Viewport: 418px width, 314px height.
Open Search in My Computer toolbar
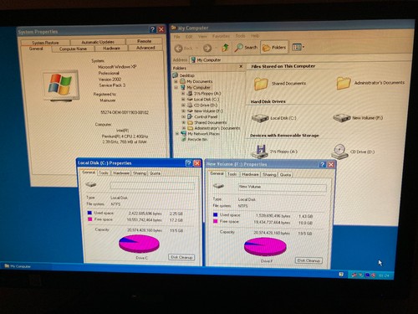tap(246, 48)
